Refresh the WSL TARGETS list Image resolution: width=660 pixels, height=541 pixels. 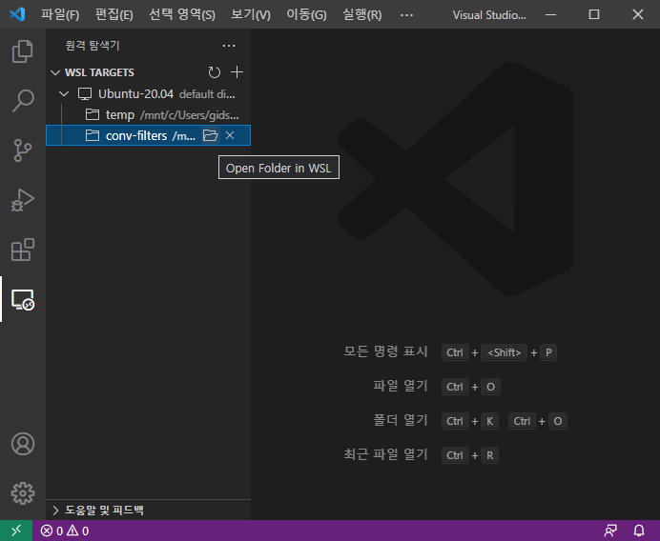[x=215, y=72]
